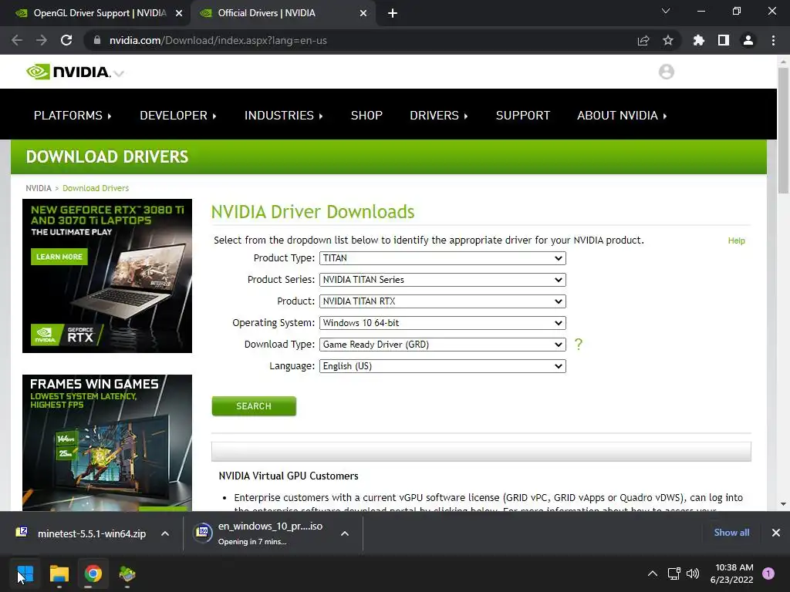Image resolution: width=790 pixels, height=592 pixels.
Task: Reload the NVIDIA download page
Action: (66, 40)
